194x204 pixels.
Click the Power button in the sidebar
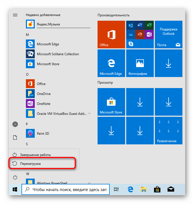tap(15, 177)
